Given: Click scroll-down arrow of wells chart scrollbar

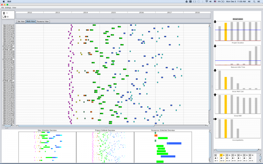Looking at the screenshot, I should coord(210,123).
